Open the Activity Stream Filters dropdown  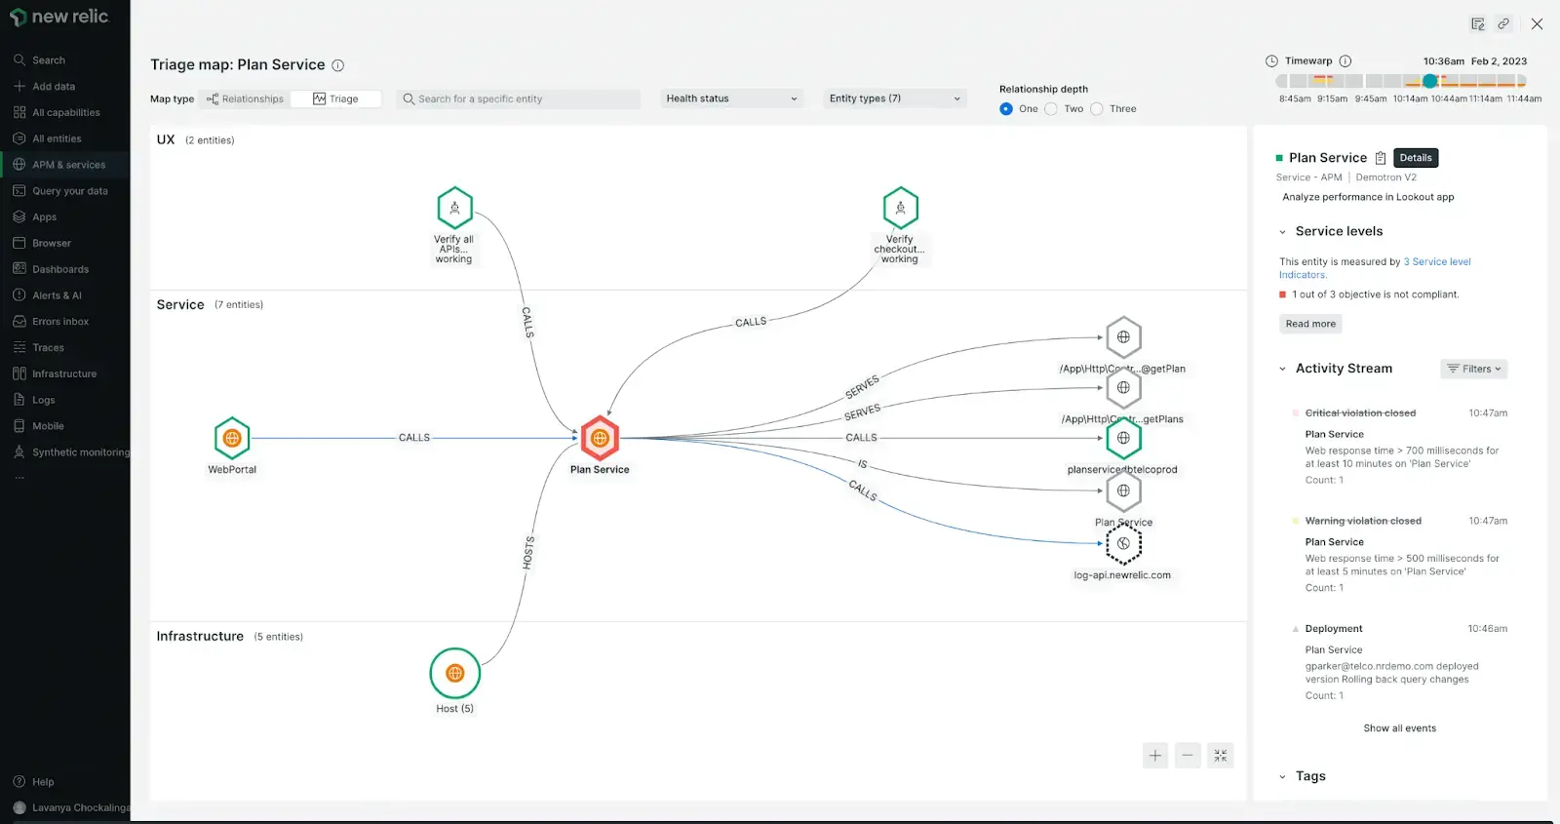[1473, 369]
